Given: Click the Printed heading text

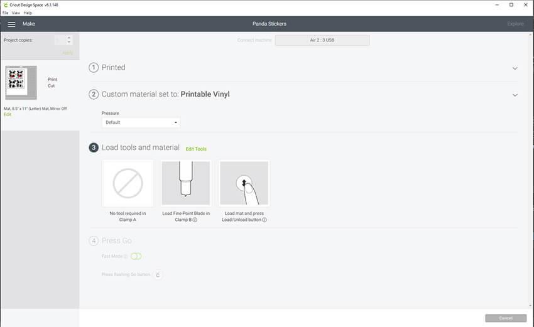Looking at the screenshot, I should pos(114,67).
